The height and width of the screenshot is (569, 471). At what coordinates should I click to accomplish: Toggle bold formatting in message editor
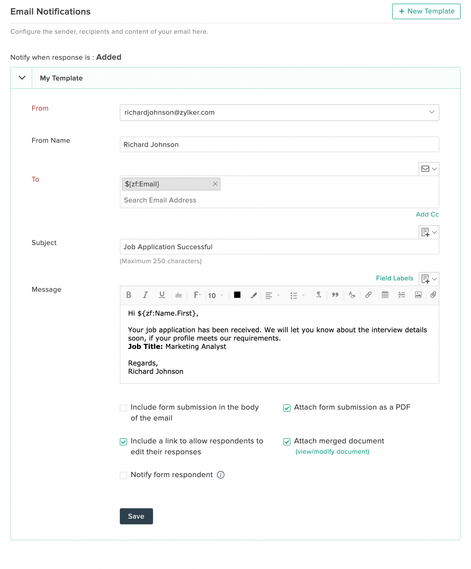[x=128, y=295]
